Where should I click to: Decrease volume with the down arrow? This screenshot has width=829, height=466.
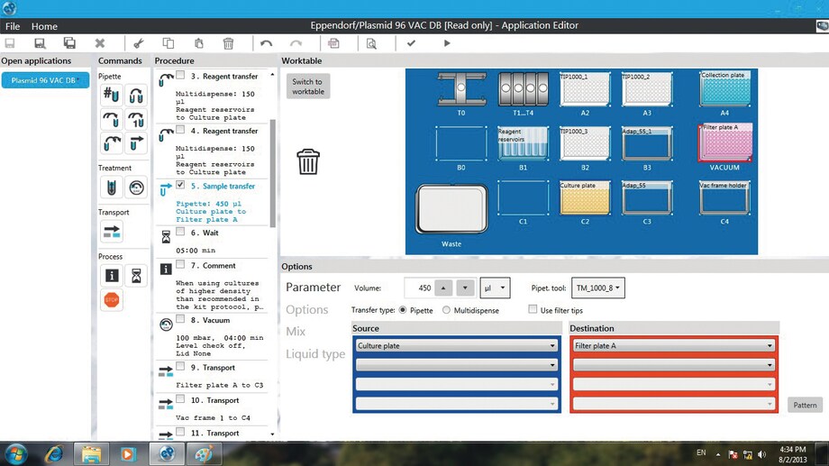(465, 288)
